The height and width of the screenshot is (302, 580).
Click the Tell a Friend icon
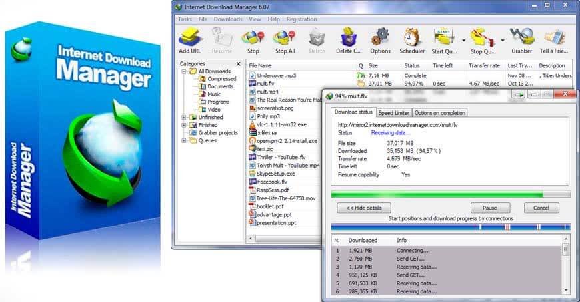click(x=554, y=38)
